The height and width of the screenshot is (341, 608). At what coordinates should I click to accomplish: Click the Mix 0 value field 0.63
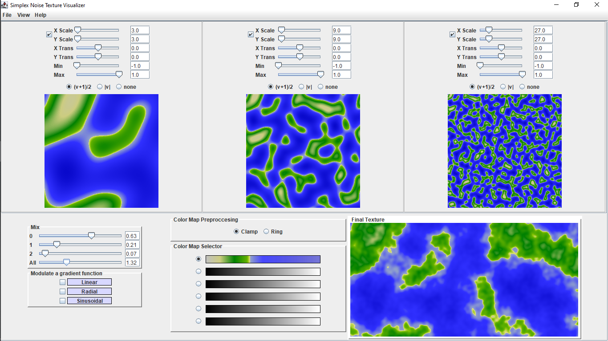point(132,236)
